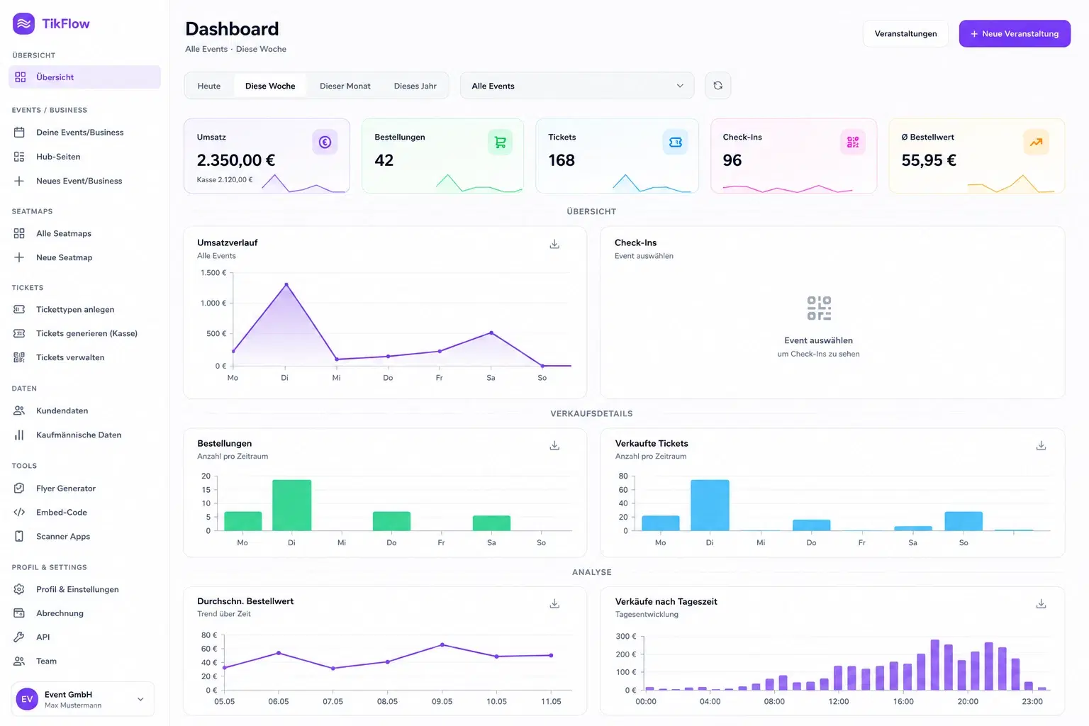Click the ticket icon on Tickets card
1089x726 pixels.
[x=675, y=143]
